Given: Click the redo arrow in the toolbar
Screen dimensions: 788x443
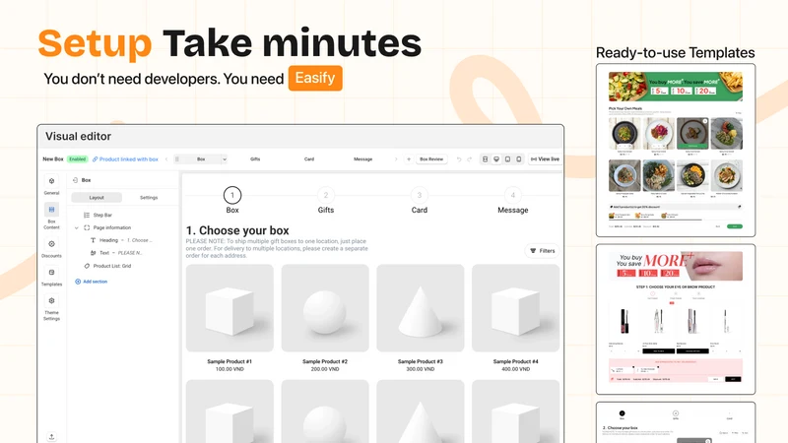Looking at the screenshot, I should pos(470,159).
